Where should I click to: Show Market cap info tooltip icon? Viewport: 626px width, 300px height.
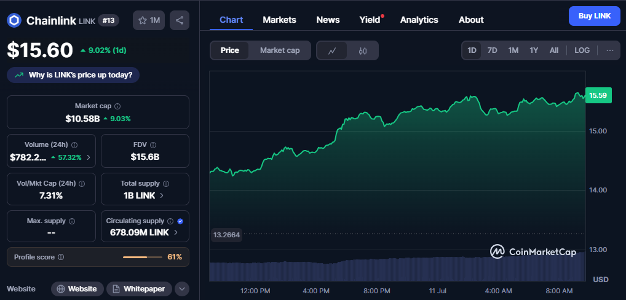point(118,106)
